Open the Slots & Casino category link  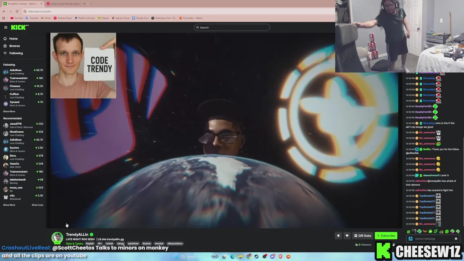74,244
